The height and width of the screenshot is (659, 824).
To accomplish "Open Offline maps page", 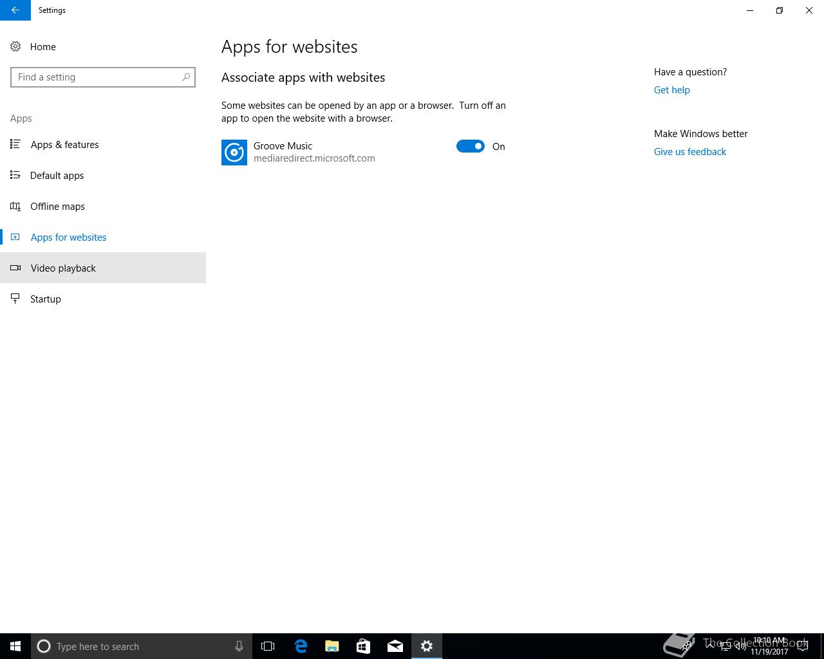I will tap(103, 206).
